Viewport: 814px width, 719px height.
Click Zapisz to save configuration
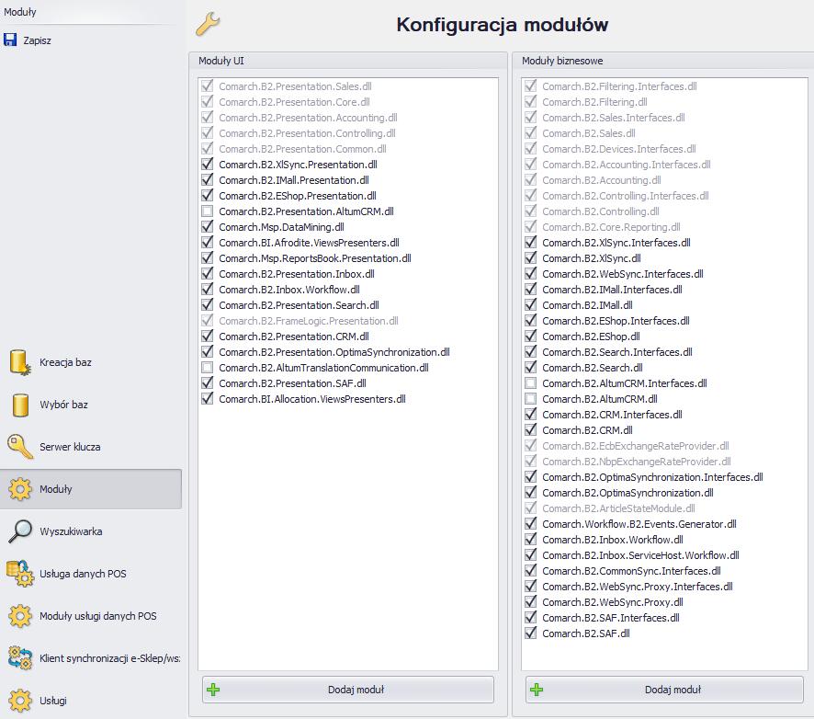[x=28, y=40]
